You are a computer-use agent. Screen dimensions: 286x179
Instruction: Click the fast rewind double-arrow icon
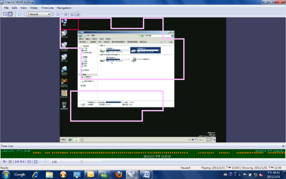[19, 14]
